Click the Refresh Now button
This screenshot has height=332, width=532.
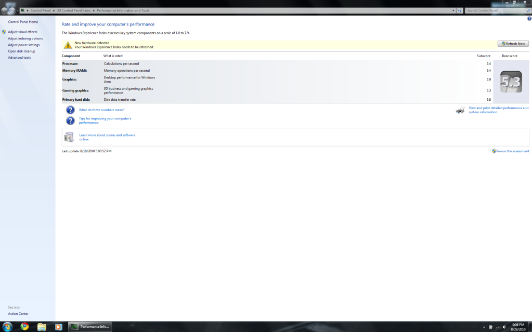(513, 44)
